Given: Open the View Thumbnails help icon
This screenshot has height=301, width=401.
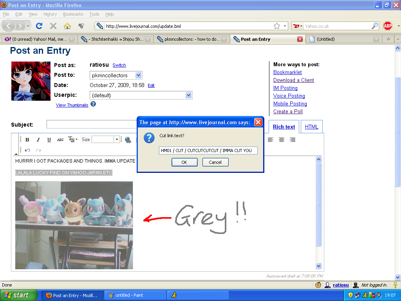Looking at the screenshot, I should pos(93,104).
